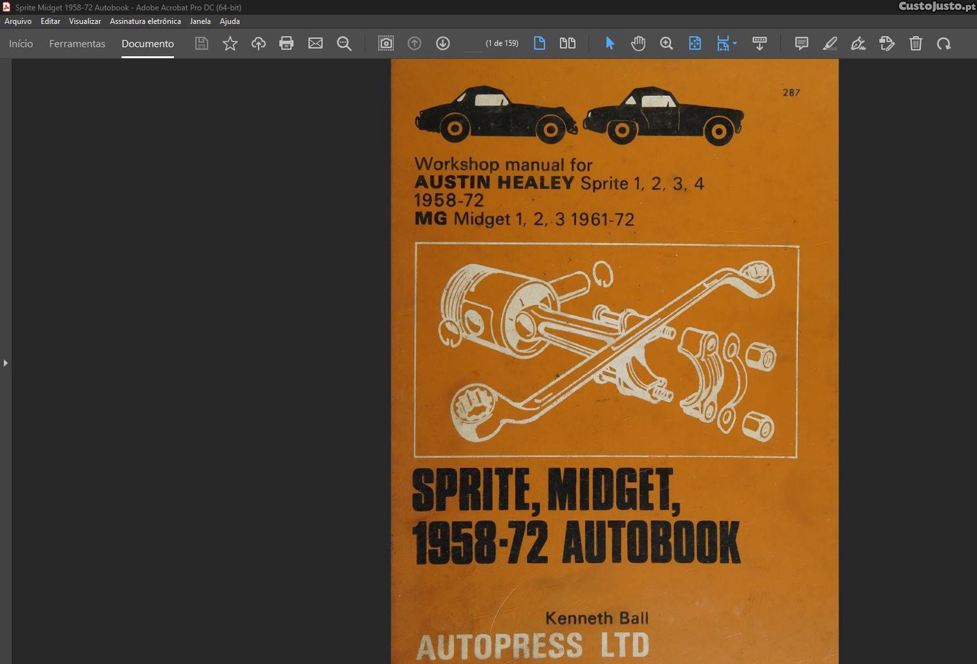The height and width of the screenshot is (664, 977).
Task: Add a comment note icon
Action: coord(801,44)
